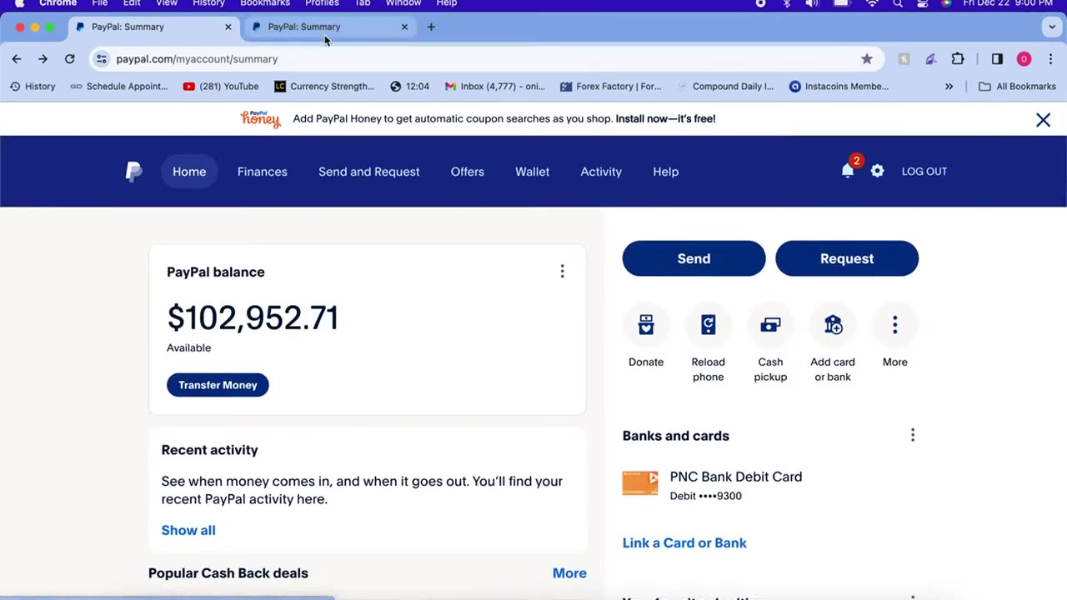
Task: Click the PNC Bank debit card thumbnail
Action: tap(640, 484)
